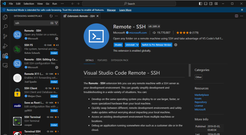Click the v0.109.0 version badge
The width and height of the screenshot is (246, 135).
[154, 26]
